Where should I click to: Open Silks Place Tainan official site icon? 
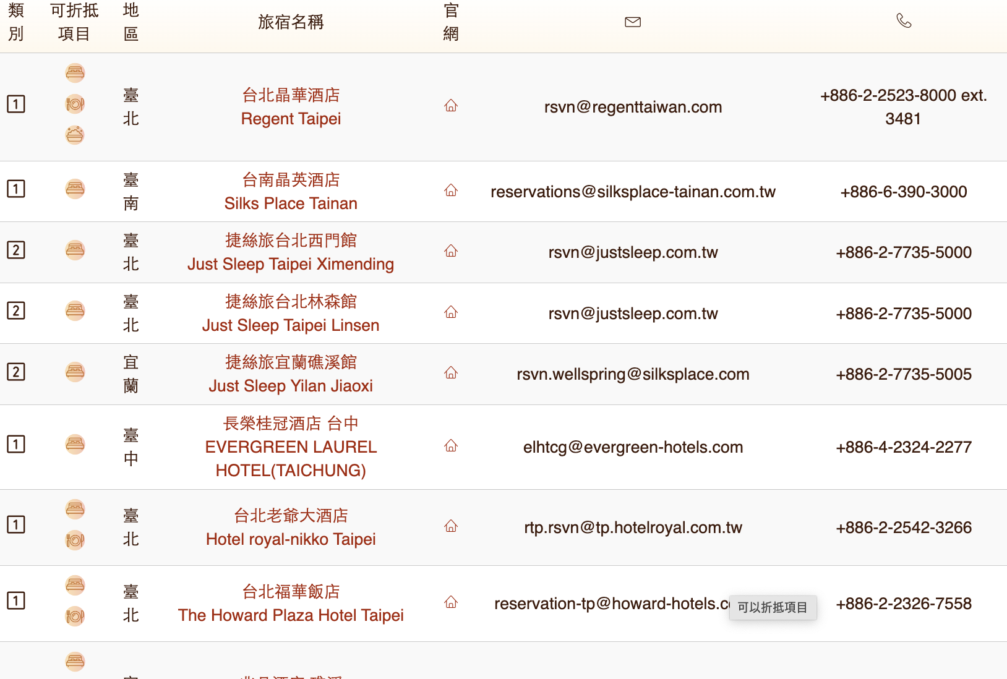(x=451, y=190)
